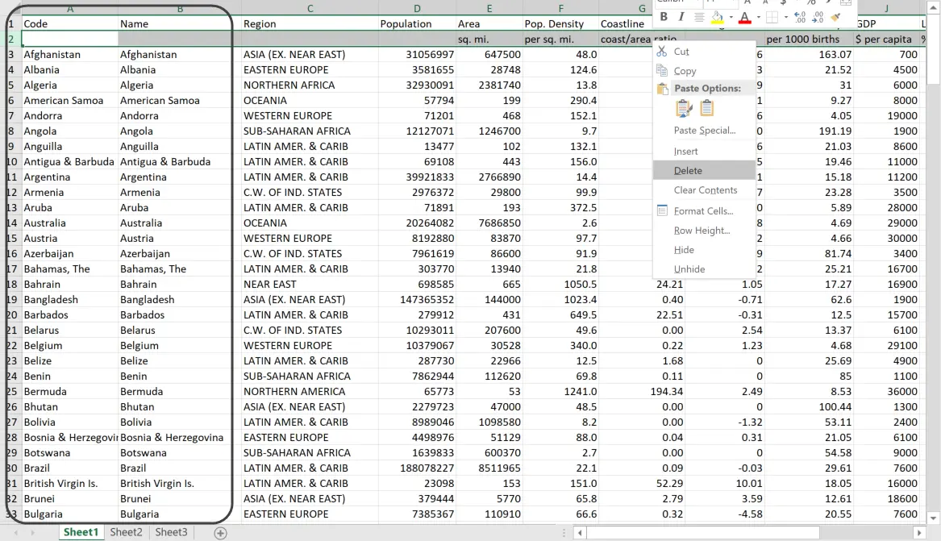Apply yellow fill color bucket

pyautogui.click(x=717, y=18)
